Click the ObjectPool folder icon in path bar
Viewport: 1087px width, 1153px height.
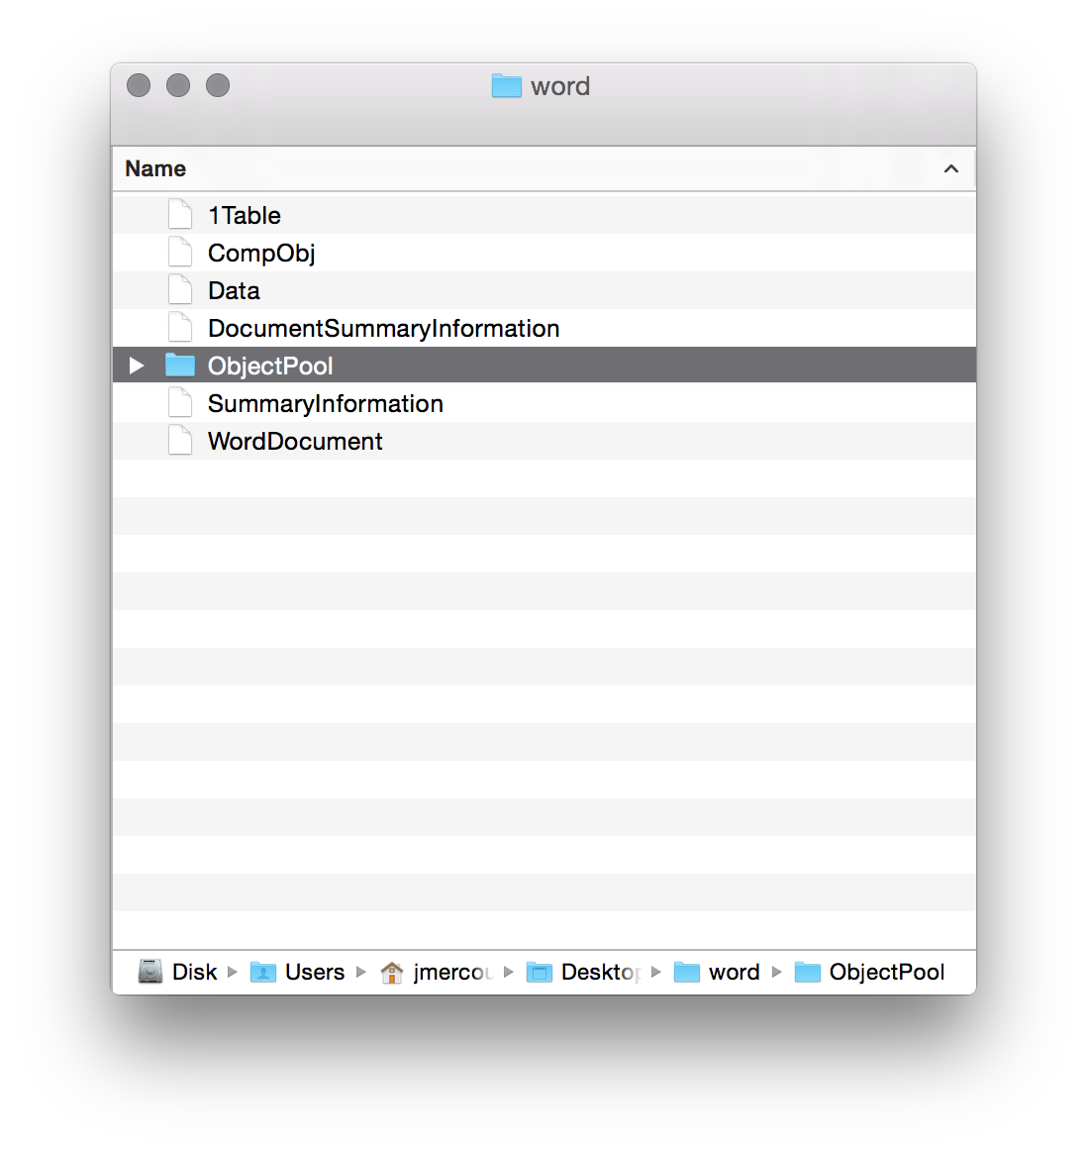click(x=808, y=972)
